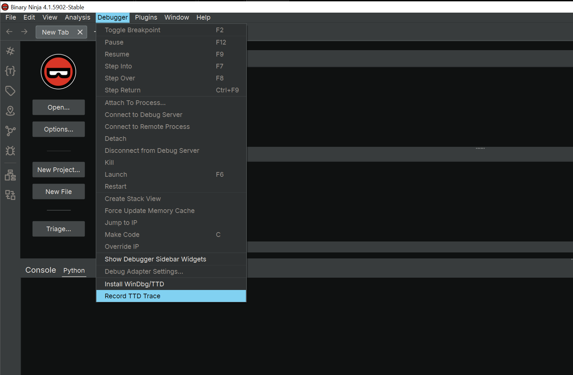Open Debug Adapter Settings...
Image resolution: width=573 pixels, height=375 pixels.
[x=171, y=271]
